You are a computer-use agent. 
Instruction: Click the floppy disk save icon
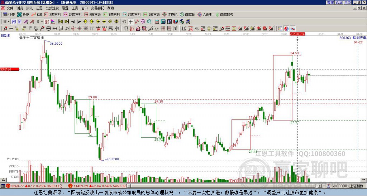coord(176,21)
